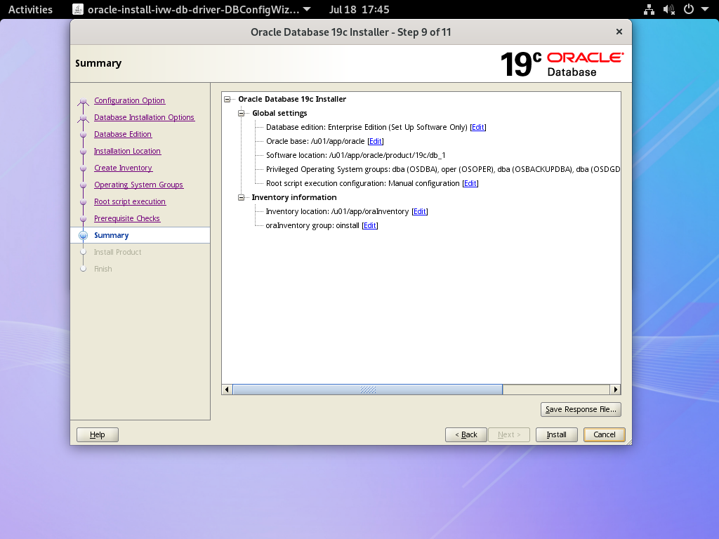719x539 pixels.
Task: Go to Configuration Option step
Action: [129, 100]
